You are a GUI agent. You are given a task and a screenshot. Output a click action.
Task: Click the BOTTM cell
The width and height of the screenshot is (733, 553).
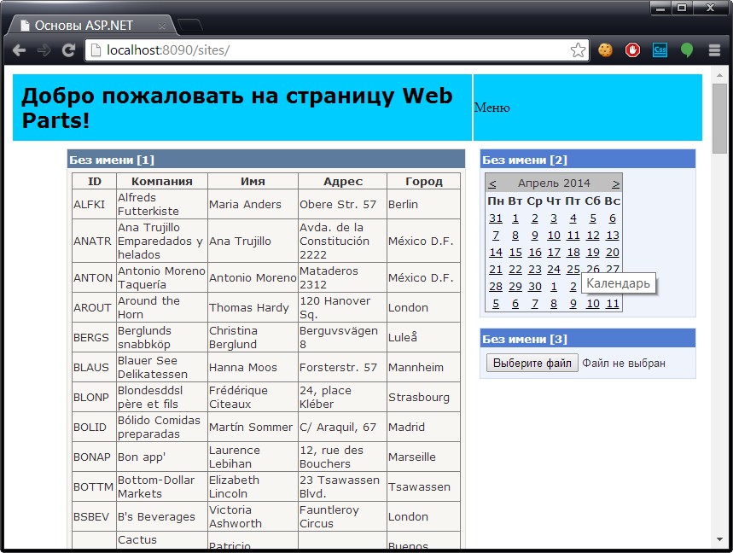(95, 486)
